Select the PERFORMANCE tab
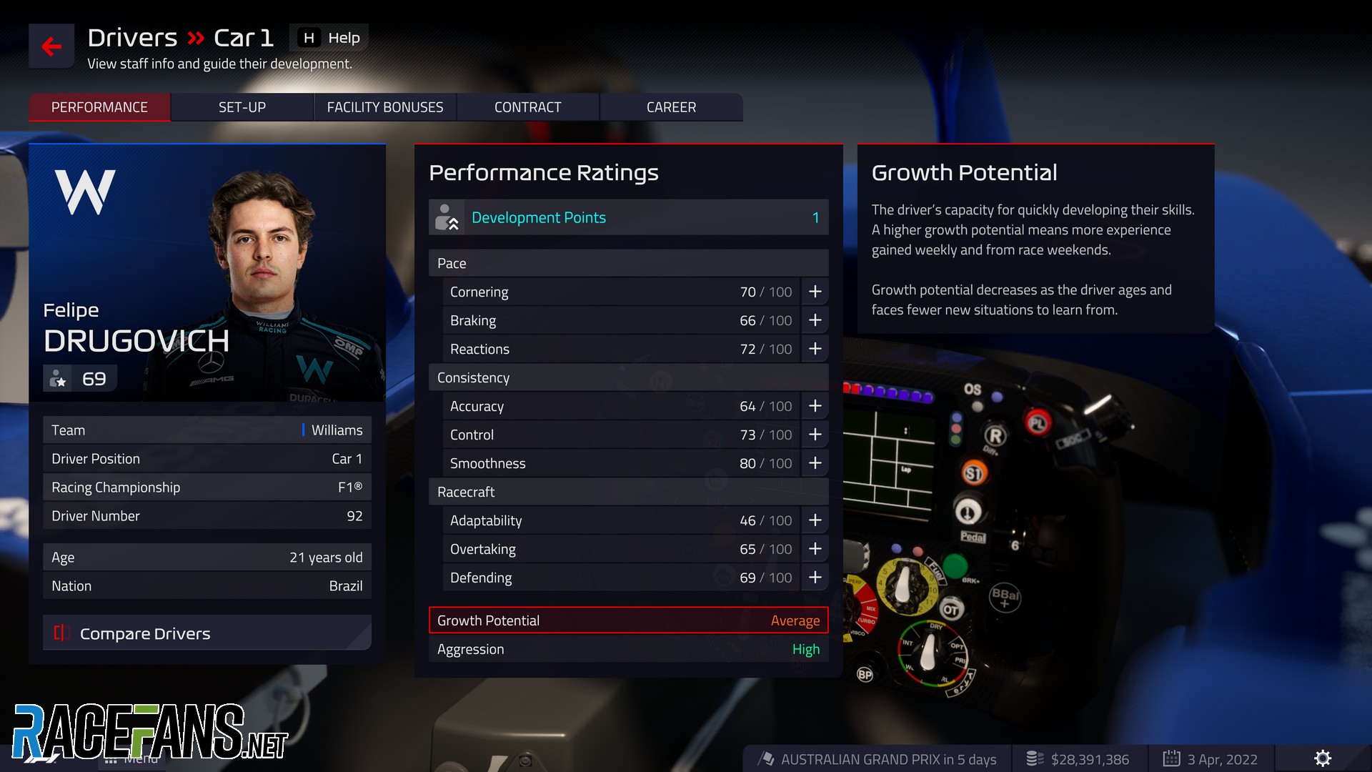1372x772 pixels. click(x=99, y=107)
